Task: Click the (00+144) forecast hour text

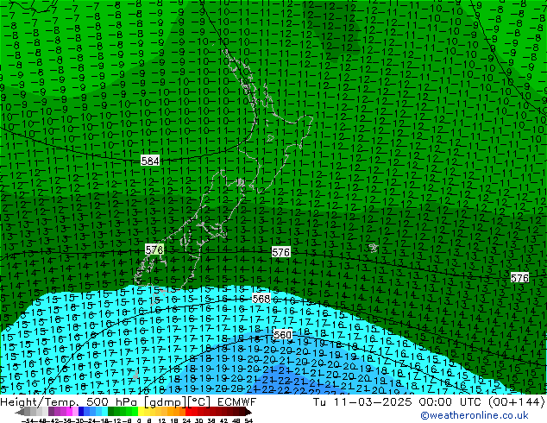Action: [516, 402]
